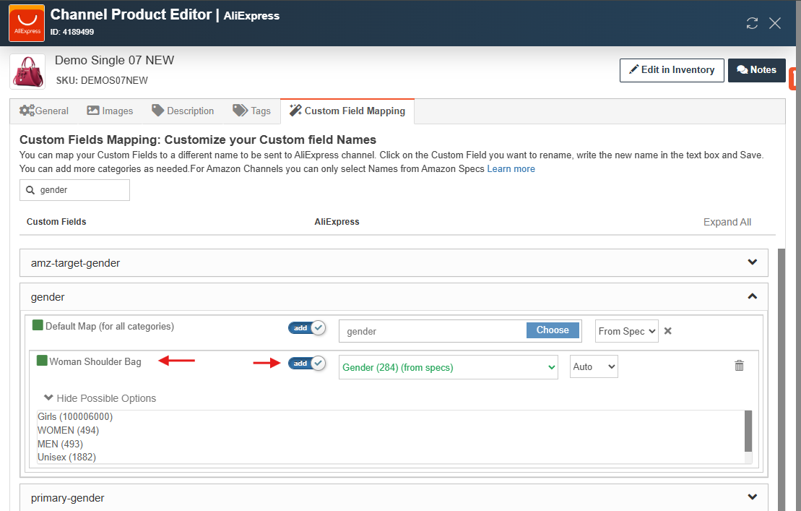This screenshot has width=801, height=511.
Task: Click the main panel vertical scrollbar
Action: [781, 379]
